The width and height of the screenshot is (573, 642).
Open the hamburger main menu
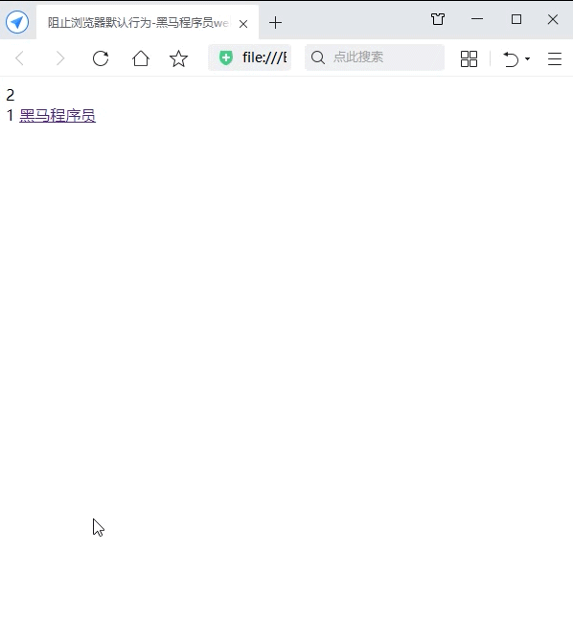click(x=555, y=58)
